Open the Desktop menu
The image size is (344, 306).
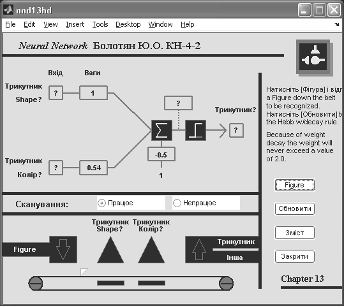pos(128,24)
